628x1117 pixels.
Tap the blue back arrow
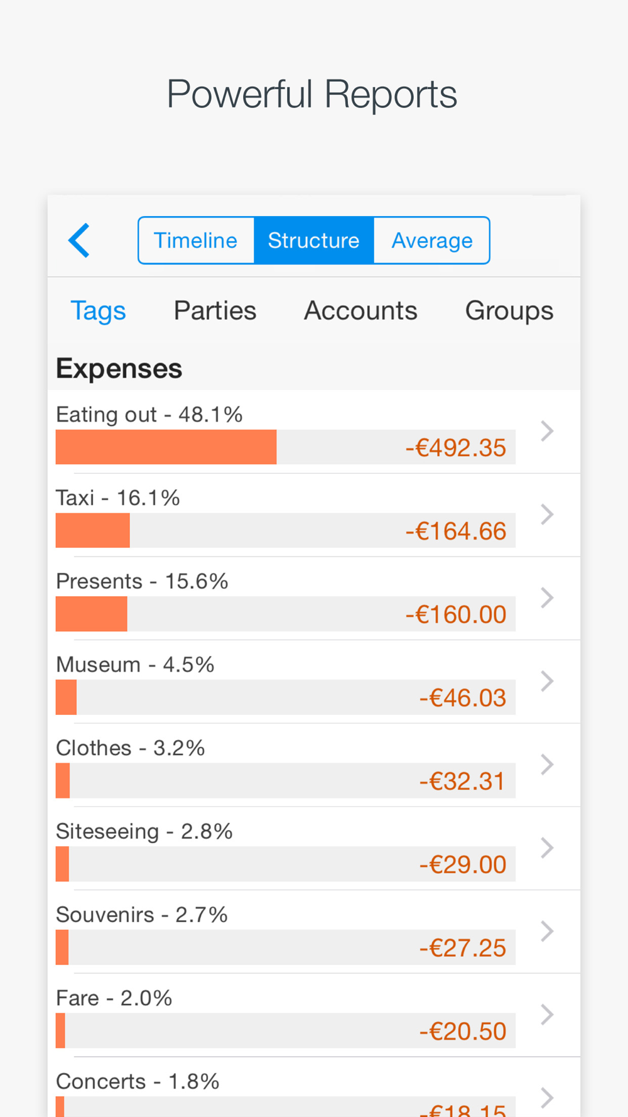pyautogui.click(x=80, y=241)
